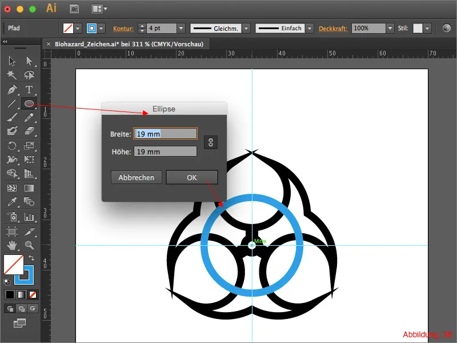Viewport: 457px width, 343px height.
Task: Click OK in the Ellipse dialog
Action: point(192,177)
